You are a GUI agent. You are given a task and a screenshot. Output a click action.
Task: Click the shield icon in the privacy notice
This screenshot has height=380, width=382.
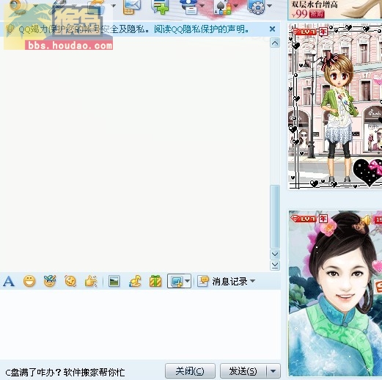pyautogui.click(x=10, y=29)
